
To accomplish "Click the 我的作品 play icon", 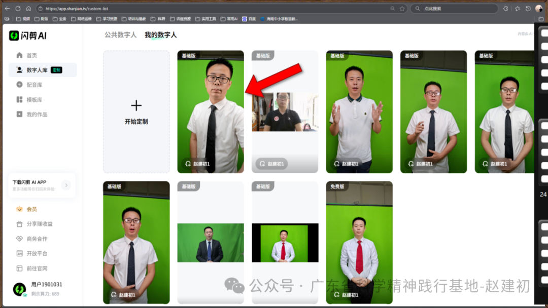I will coord(20,114).
